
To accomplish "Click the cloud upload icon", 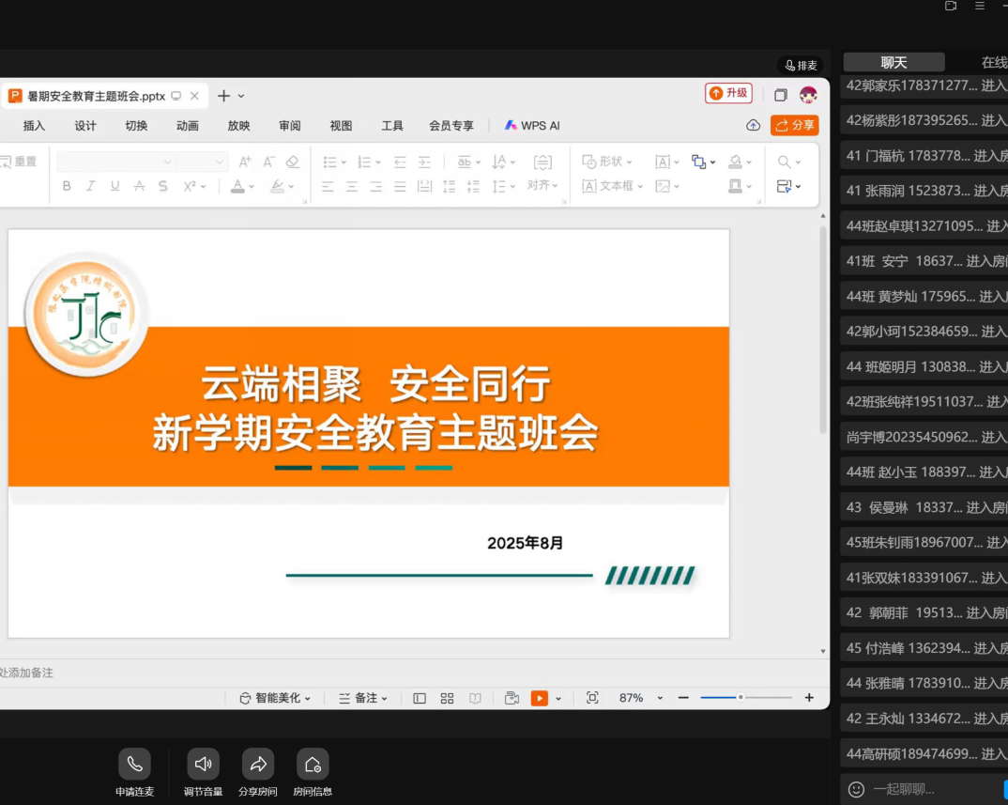I will click(753, 125).
